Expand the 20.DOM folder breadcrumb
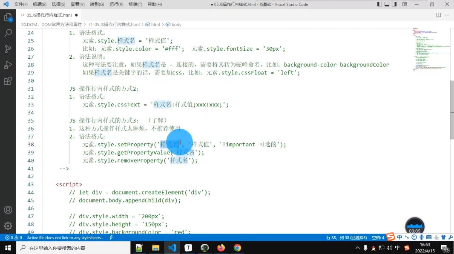This screenshot has height=254, width=454. coord(52,25)
